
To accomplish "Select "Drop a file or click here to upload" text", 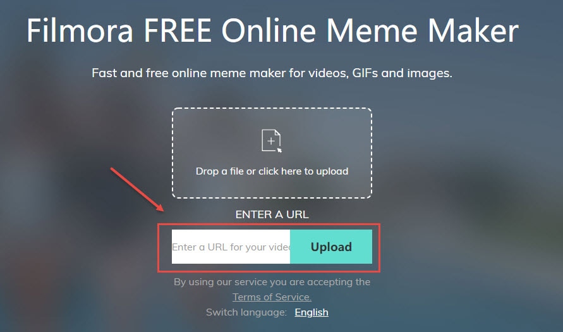I will click(272, 171).
